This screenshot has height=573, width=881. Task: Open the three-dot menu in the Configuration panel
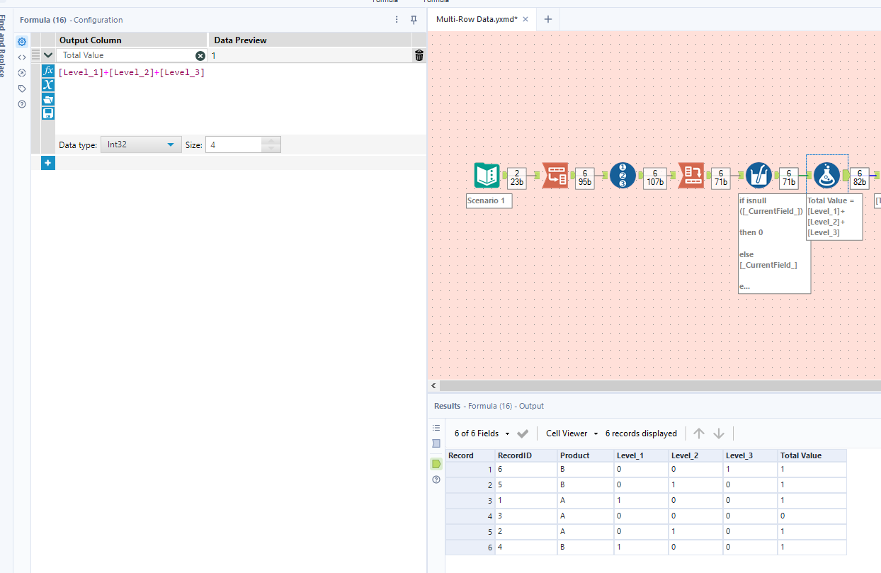(x=397, y=19)
